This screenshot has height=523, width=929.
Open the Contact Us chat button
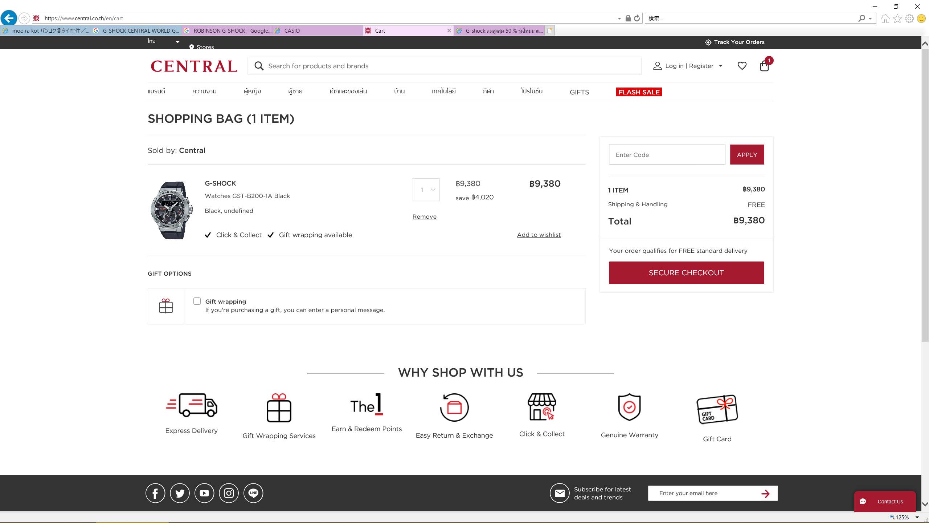(x=885, y=502)
